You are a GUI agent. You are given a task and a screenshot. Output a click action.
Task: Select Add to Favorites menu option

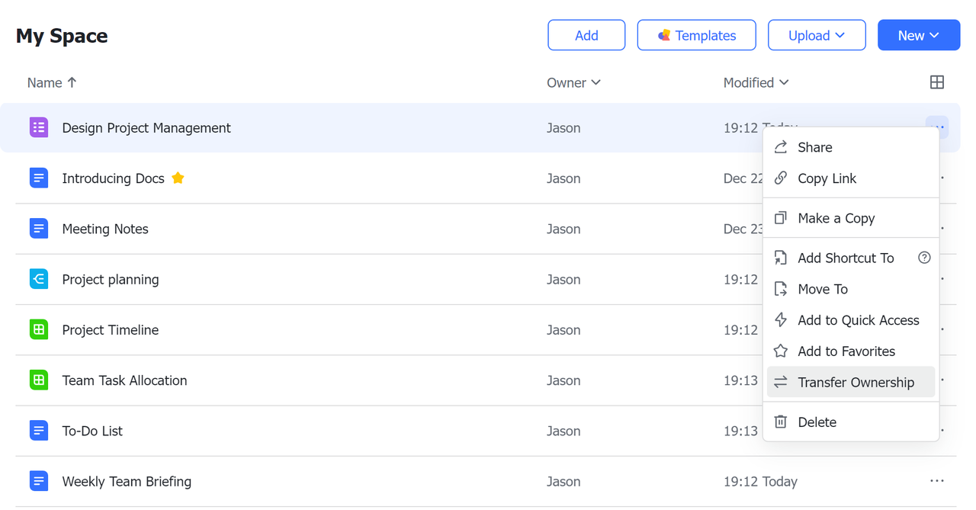pyautogui.click(x=846, y=351)
